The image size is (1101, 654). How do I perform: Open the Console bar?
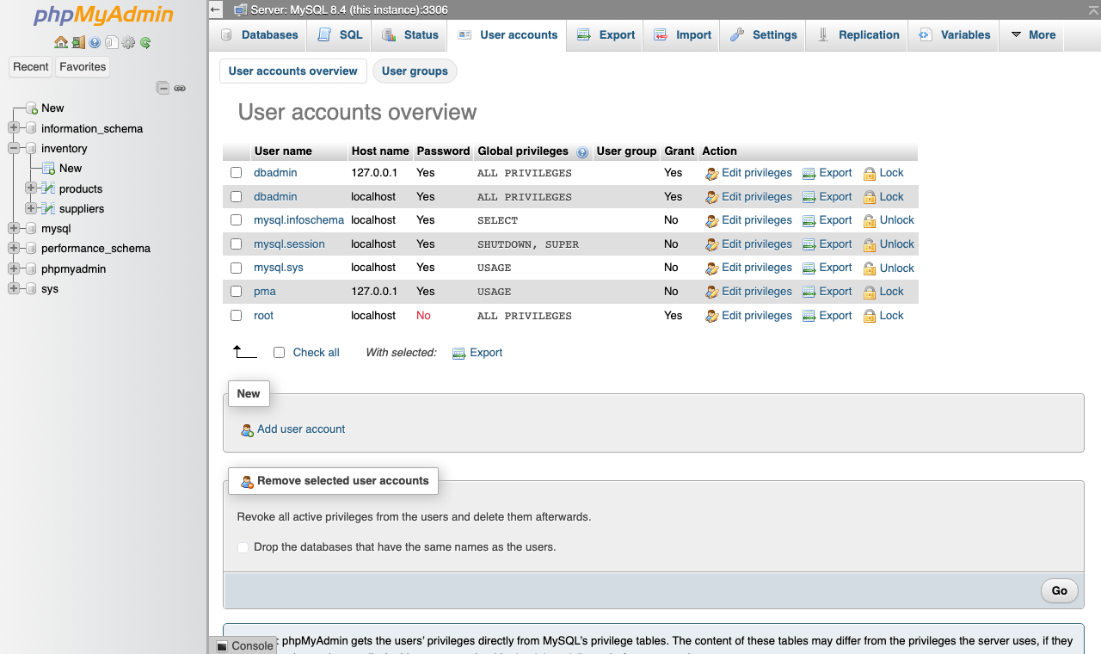[x=244, y=645]
